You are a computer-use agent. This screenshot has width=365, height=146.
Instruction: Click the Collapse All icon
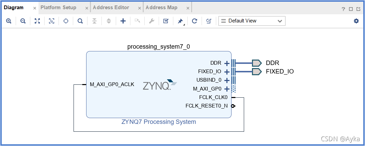tap(94, 21)
